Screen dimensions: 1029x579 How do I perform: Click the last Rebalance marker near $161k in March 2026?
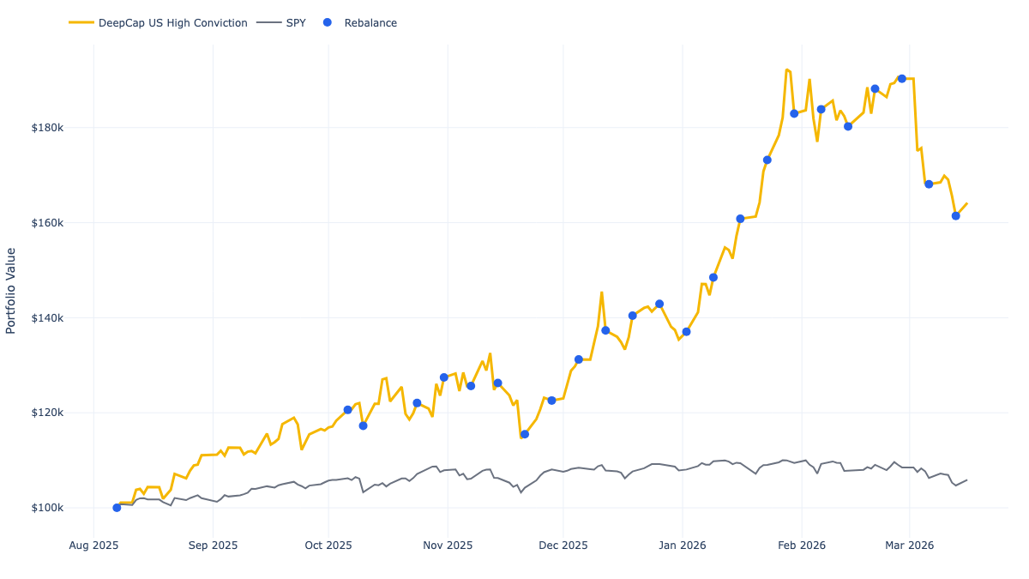[x=954, y=215]
